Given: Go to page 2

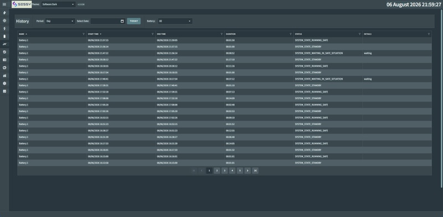Looking at the screenshot, I should click(x=217, y=170).
